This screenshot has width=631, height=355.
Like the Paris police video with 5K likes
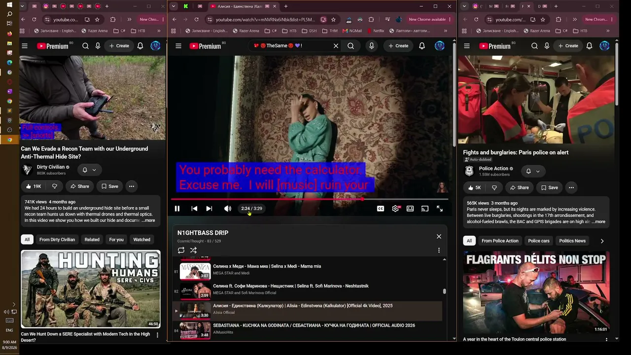tap(475, 187)
